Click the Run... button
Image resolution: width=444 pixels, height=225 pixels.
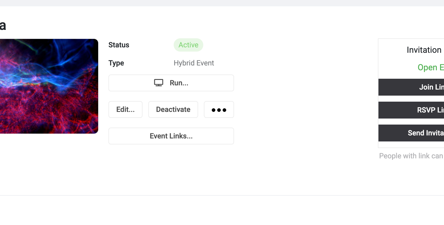click(x=171, y=83)
